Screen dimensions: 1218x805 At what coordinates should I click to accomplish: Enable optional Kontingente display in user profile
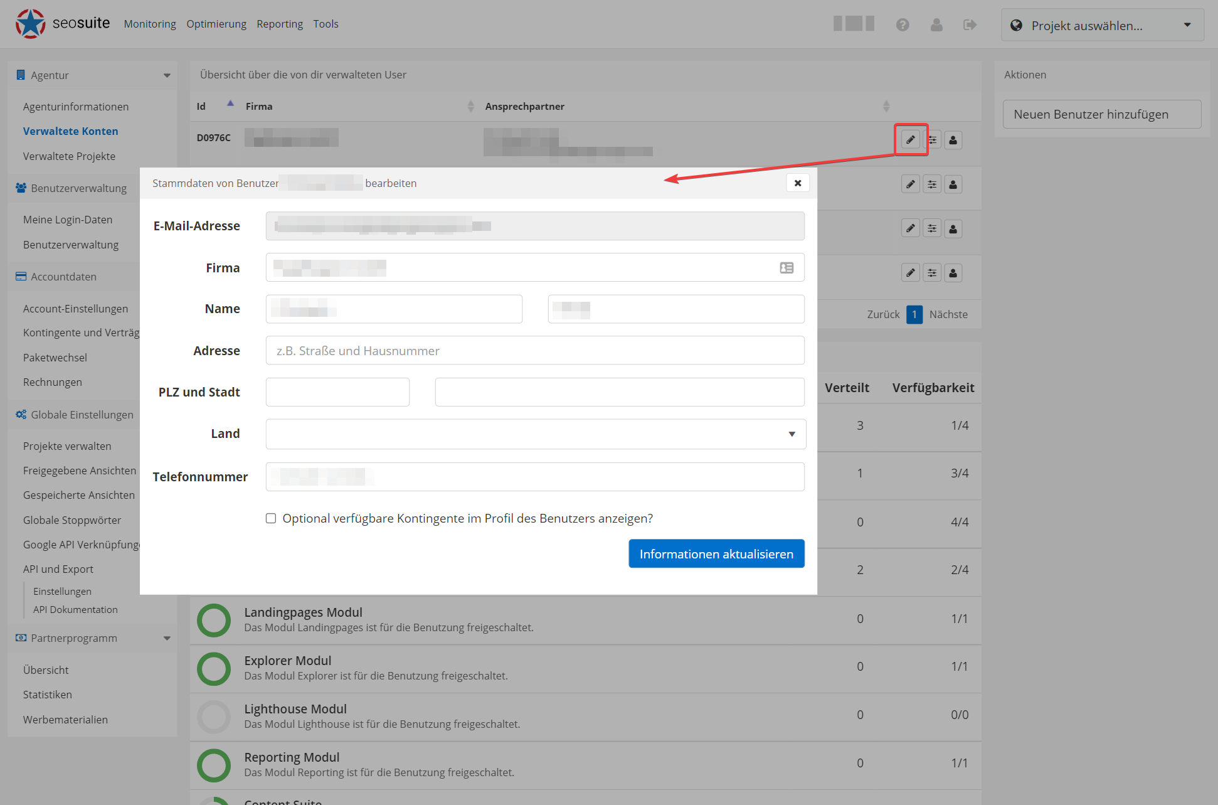coord(272,518)
